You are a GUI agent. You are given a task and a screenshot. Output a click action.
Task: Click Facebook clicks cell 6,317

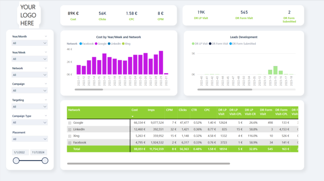(x=185, y=142)
